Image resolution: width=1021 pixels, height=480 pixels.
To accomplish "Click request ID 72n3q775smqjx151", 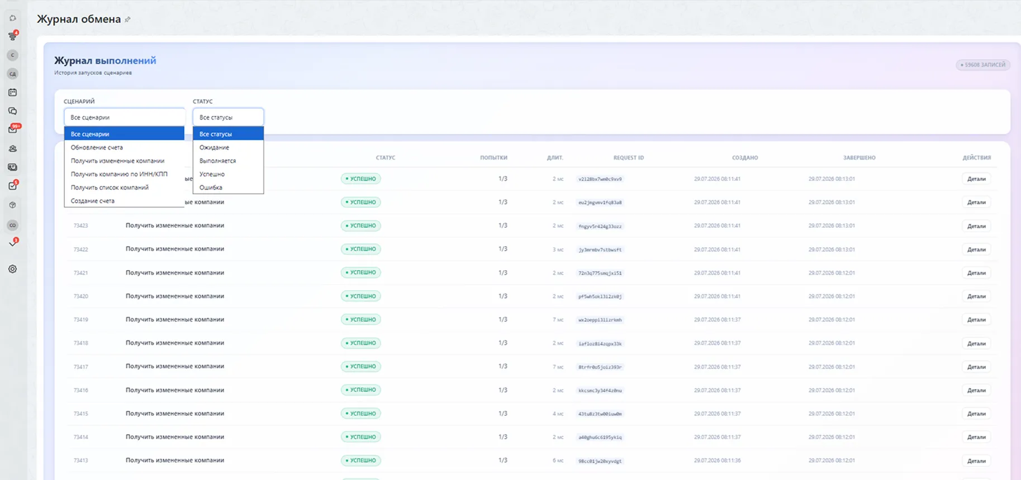I will pos(600,273).
